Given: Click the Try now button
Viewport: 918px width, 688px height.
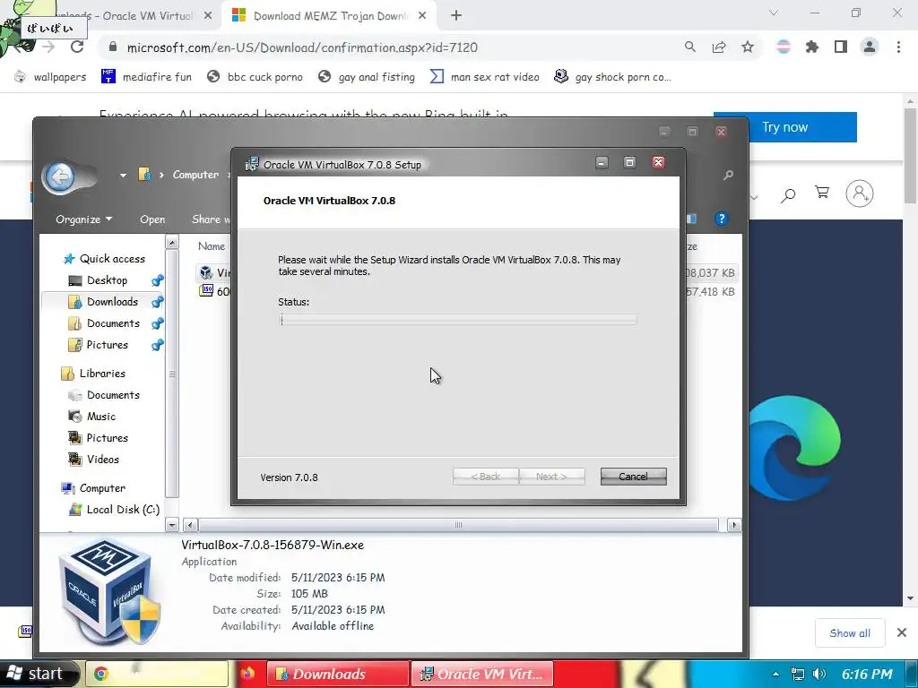Looking at the screenshot, I should pyautogui.click(x=784, y=127).
